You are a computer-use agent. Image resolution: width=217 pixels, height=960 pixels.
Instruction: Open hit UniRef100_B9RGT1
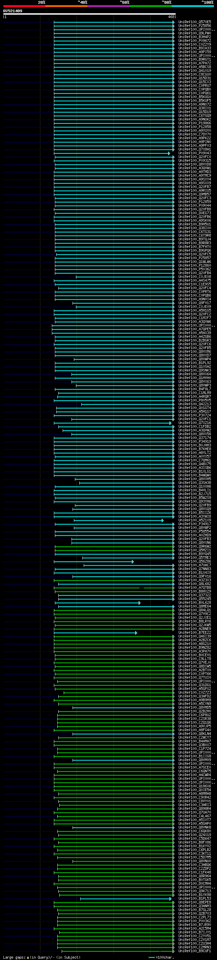click(x=195, y=59)
